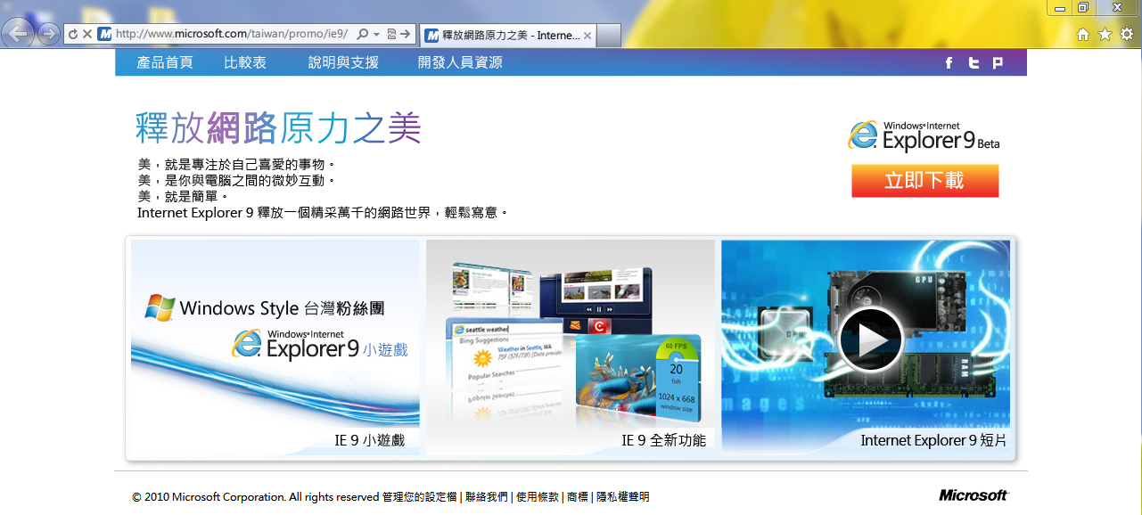Click the Microsoft logo in footer
The image size is (1142, 515).
[973, 495]
